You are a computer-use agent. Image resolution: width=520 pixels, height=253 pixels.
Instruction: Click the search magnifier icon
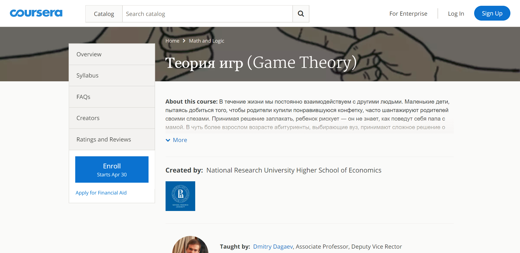[301, 14]
